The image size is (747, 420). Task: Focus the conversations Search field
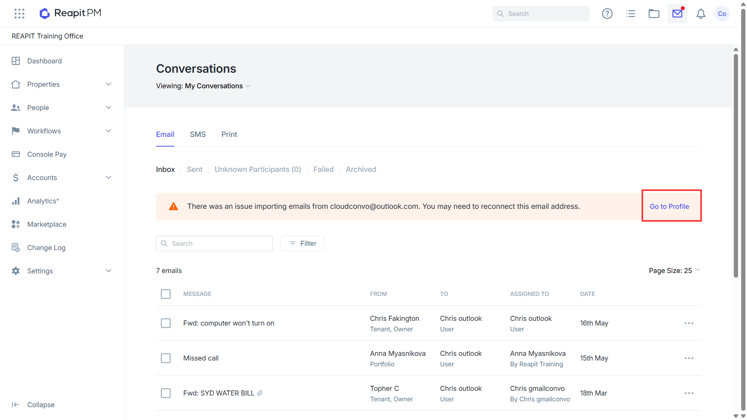(214, 243)
